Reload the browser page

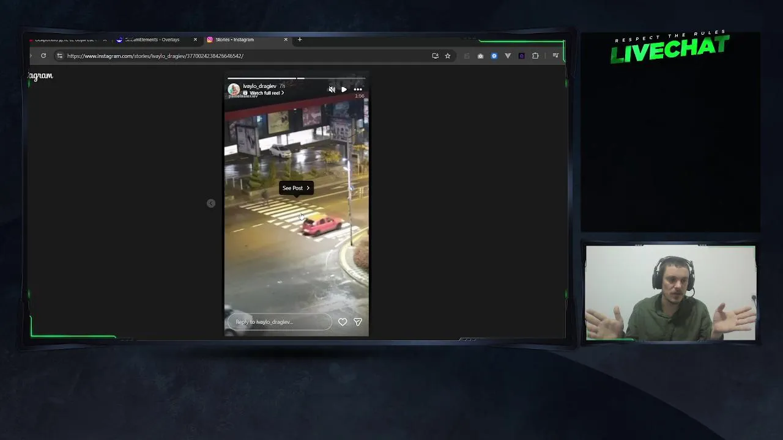point(43,56)
